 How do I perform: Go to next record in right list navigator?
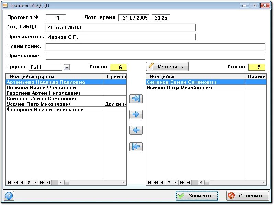[175, 182]
